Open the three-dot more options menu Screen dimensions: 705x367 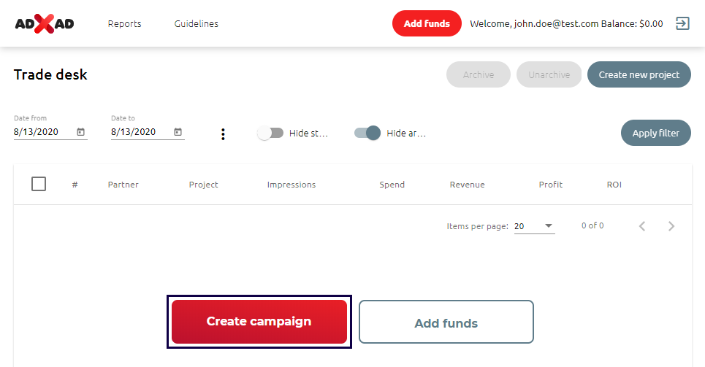pyautogui.click(x=223, y=134)
